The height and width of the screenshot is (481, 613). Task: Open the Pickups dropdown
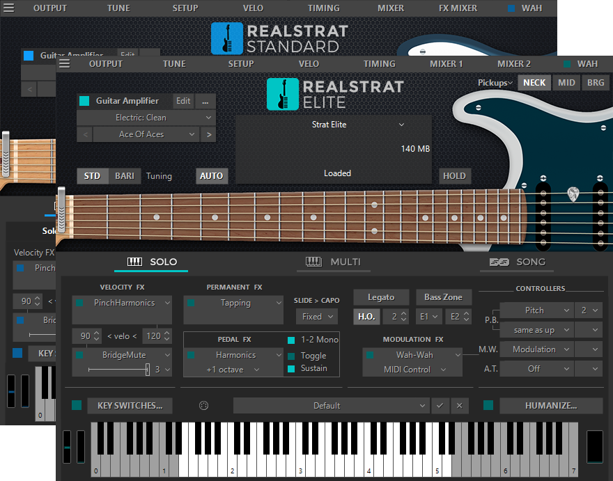click(496, 82)
